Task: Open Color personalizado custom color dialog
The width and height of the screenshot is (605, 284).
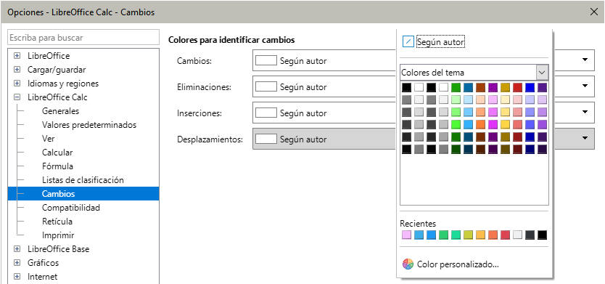Action: click(x=450, y=264)
